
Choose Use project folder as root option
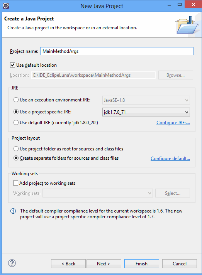click(16, 149)
